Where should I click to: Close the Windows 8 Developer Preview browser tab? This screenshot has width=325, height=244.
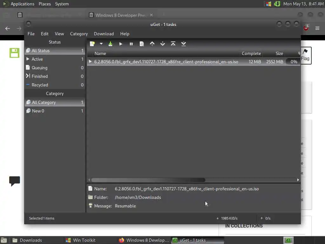[151, 15]
